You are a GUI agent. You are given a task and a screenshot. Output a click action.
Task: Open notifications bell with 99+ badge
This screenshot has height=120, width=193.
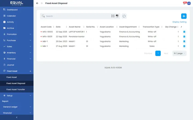point(184,3)
